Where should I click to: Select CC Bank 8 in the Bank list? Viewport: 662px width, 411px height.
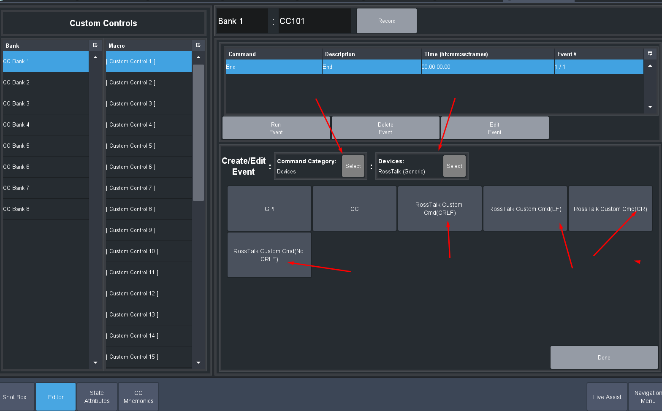click(x=46, y=209)
